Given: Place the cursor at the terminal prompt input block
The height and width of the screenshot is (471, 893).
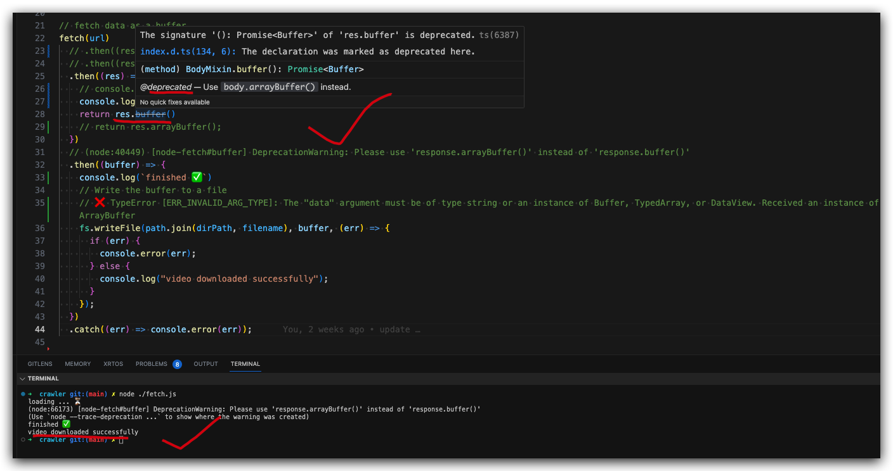Looking at the screenshot, I should [121, 439].
